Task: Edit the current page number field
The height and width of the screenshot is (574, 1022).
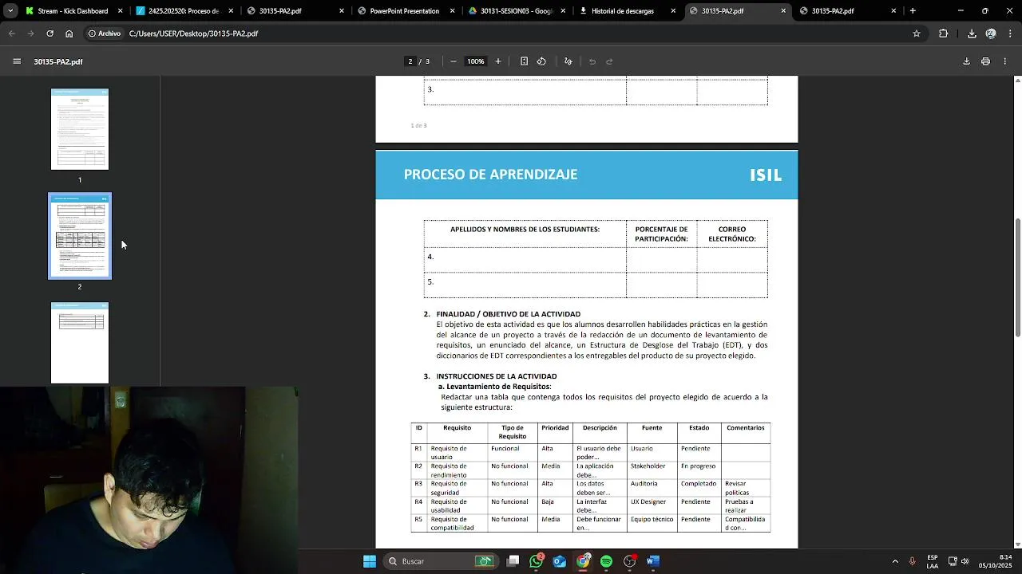Action: 410,61
